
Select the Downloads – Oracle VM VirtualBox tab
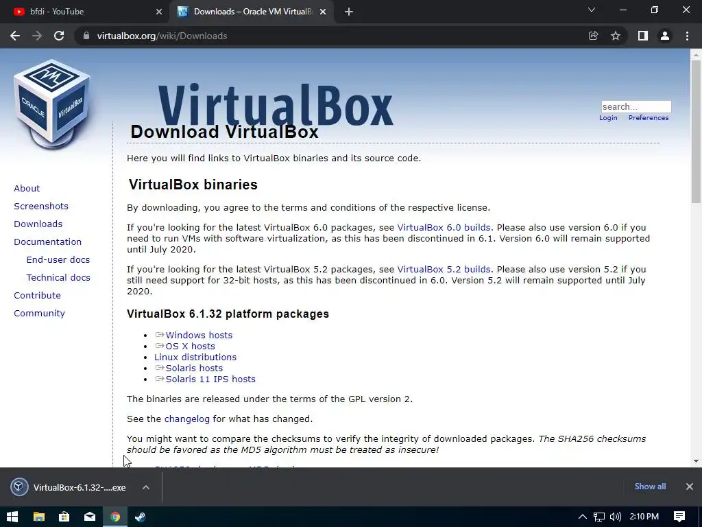point(252,12)
